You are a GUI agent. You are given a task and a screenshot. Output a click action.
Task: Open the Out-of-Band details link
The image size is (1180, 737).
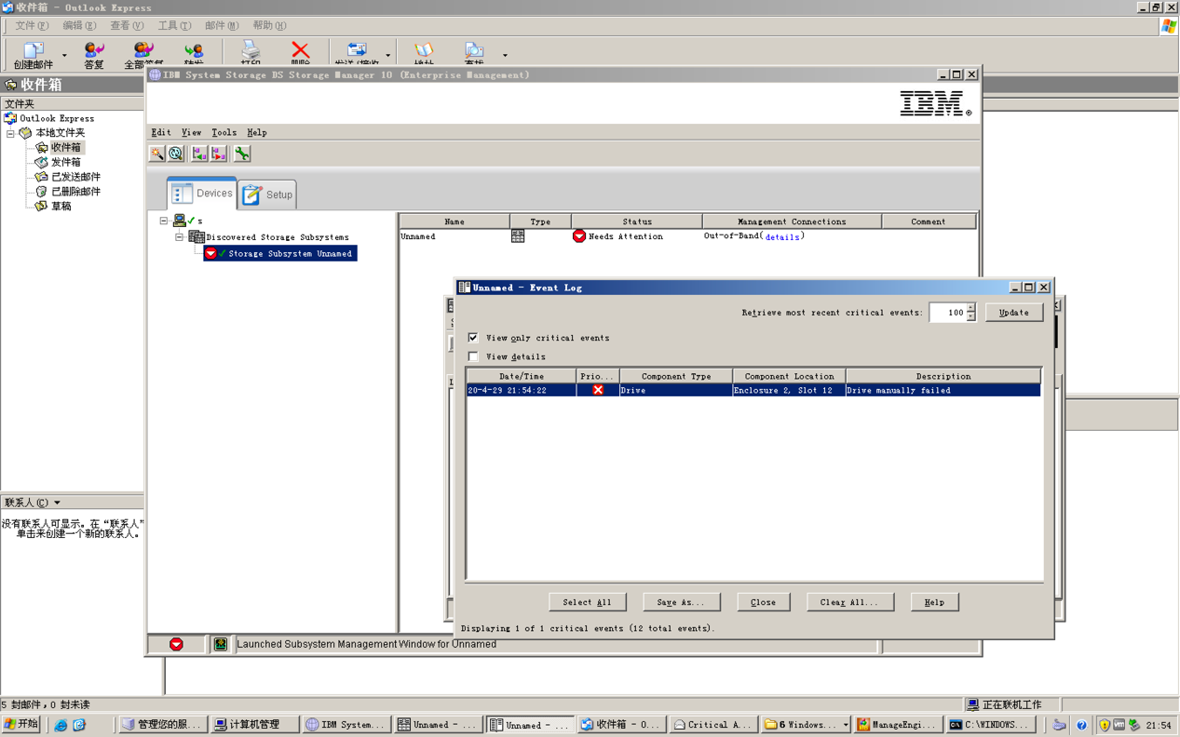781,237
